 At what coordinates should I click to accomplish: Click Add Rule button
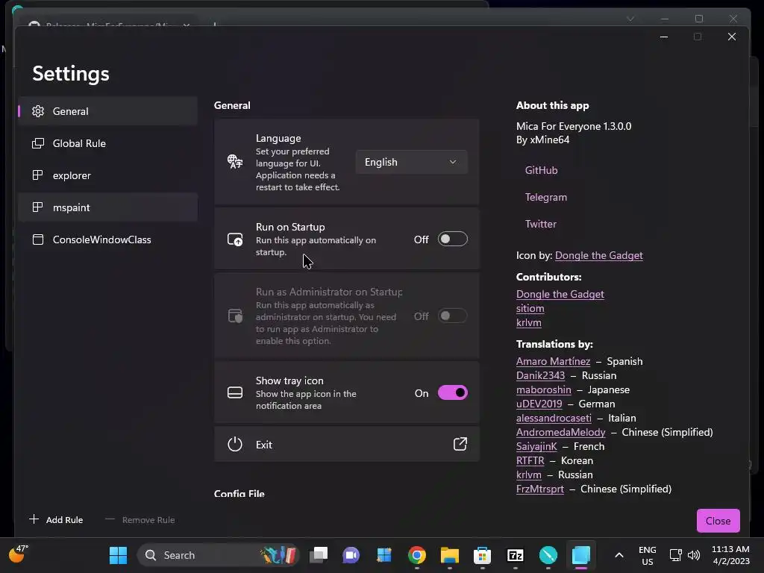pos(56,520)
